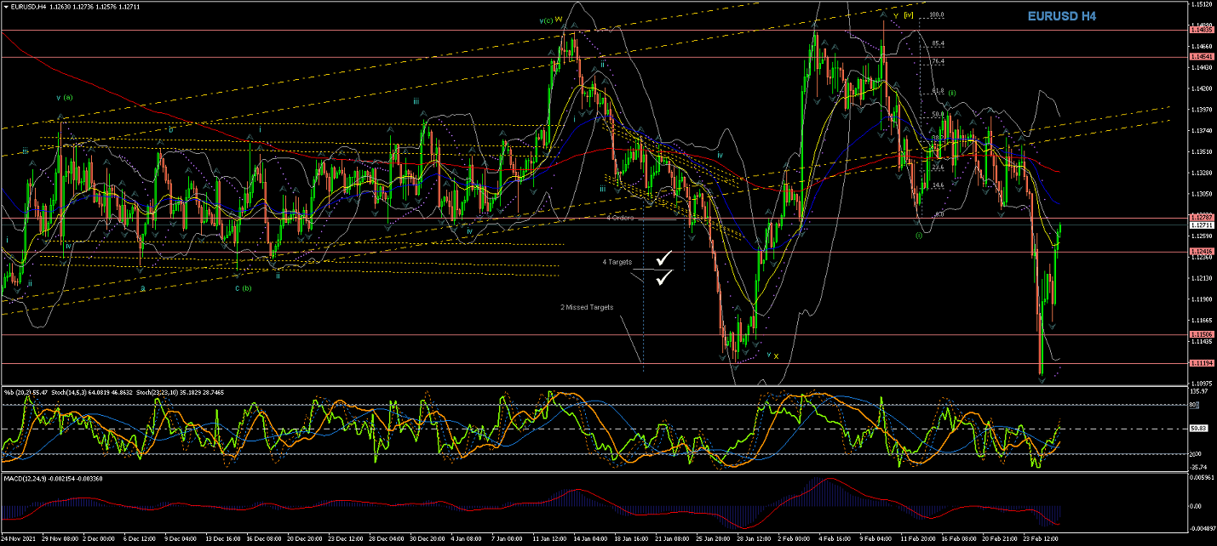Select the green v (a) wave label
This screenshot has width=1217, height=546.
click(65, 97)
